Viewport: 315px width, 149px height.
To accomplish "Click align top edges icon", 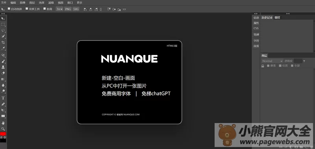I will [x=109, y=9].
